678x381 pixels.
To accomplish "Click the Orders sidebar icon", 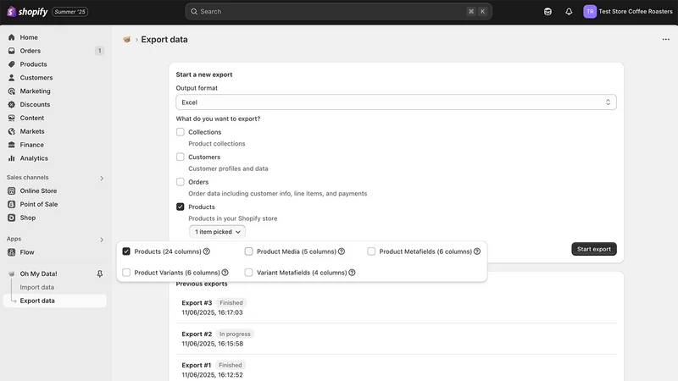I will click(12, 51).
